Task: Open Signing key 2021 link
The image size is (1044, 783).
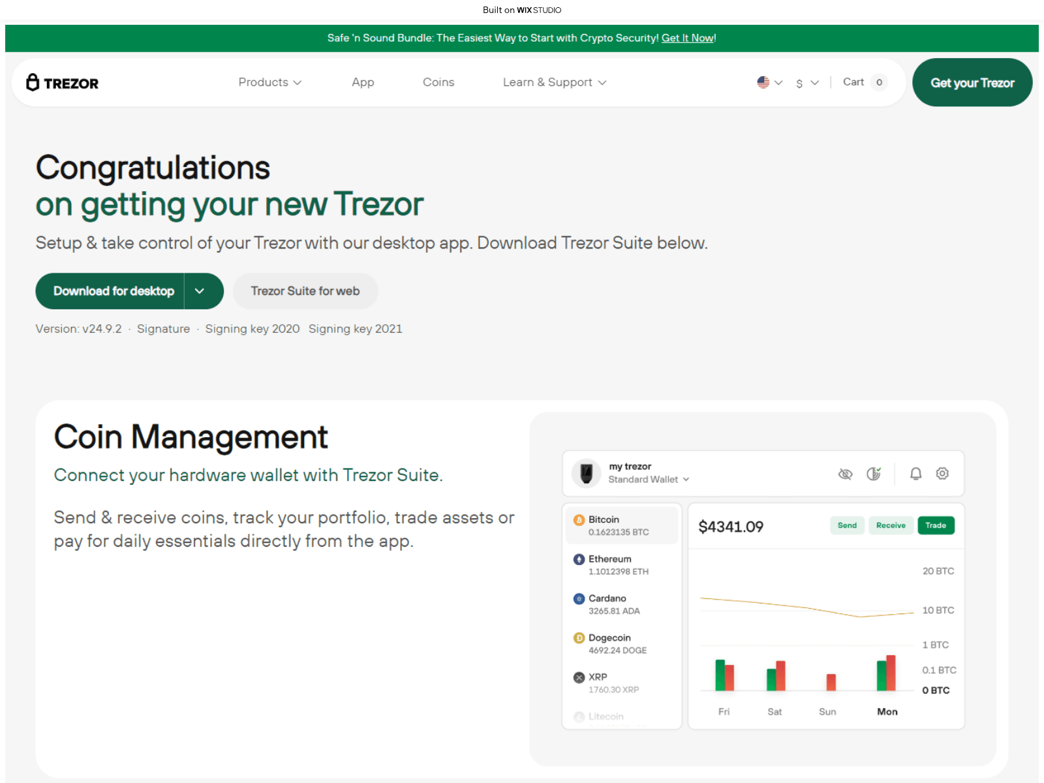Action: [x=356, y=329]
